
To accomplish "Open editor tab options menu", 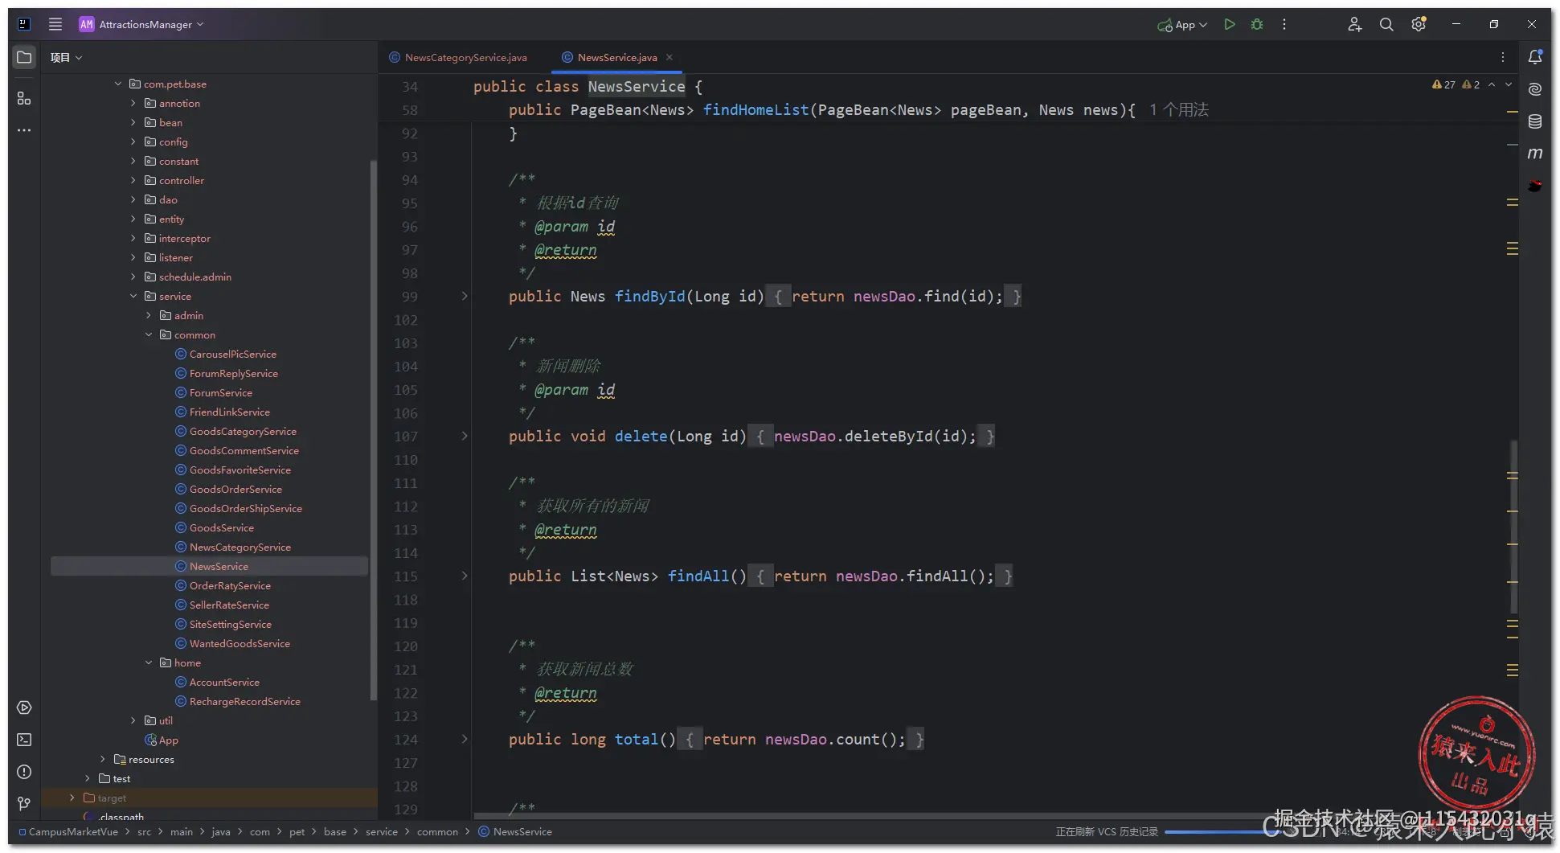I will point(1503,57).
